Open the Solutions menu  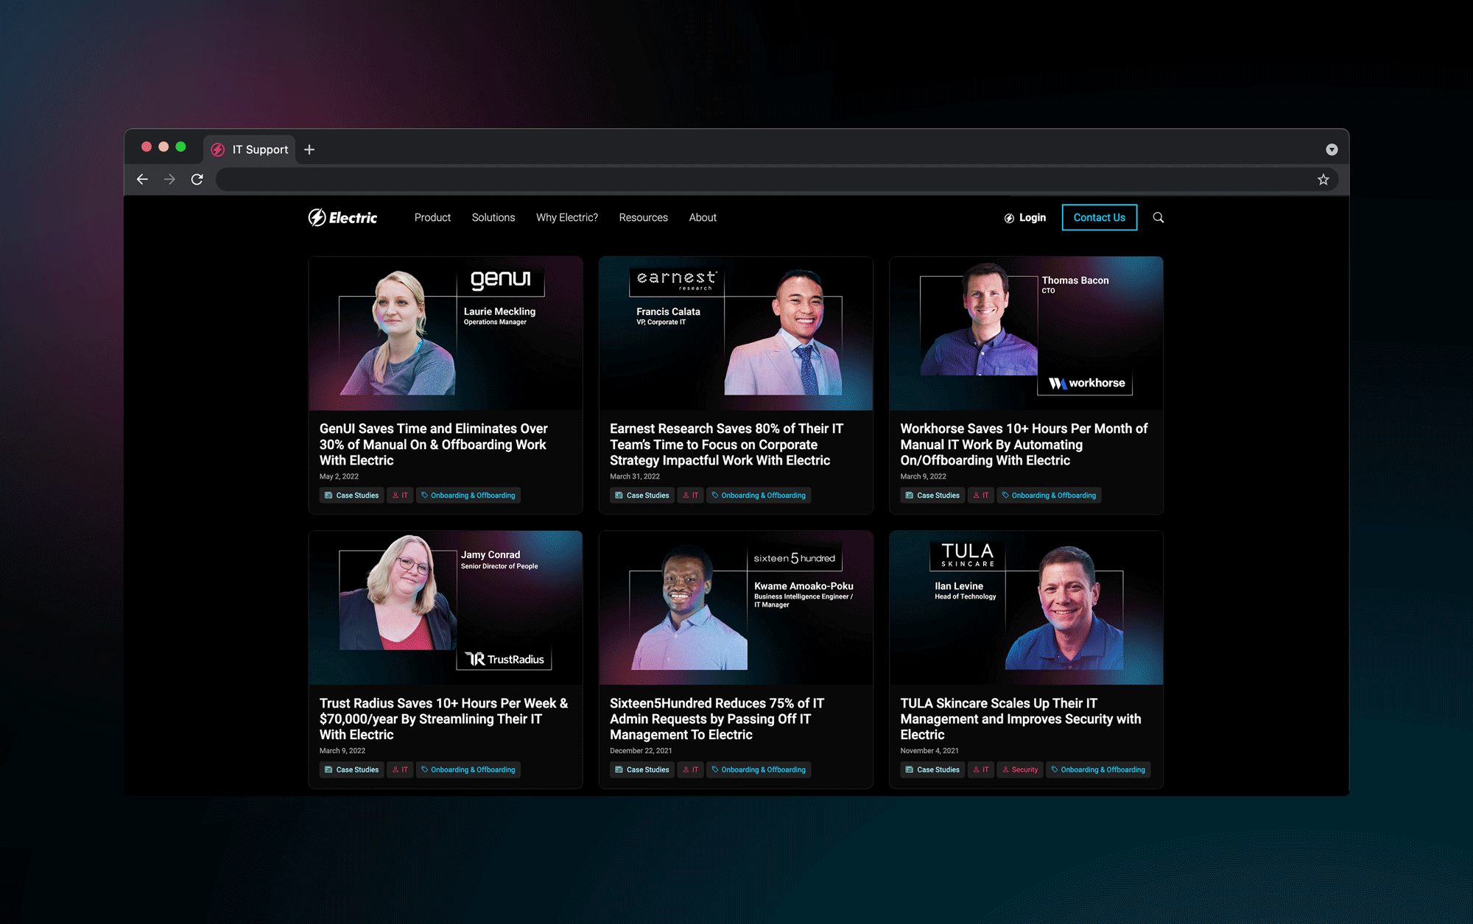[493, 217]
